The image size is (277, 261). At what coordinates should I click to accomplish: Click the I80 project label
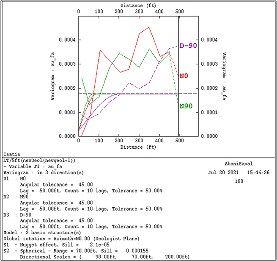239,181
